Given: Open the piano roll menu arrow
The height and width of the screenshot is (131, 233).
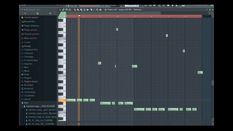Looking at the screenshot, I should pyautogui.click(x=60, y=10).
